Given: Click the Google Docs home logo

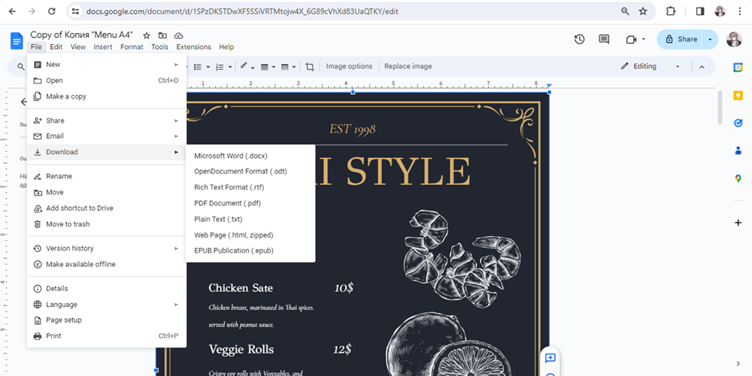Looking at the screenshot, I should tap(17, 41).
